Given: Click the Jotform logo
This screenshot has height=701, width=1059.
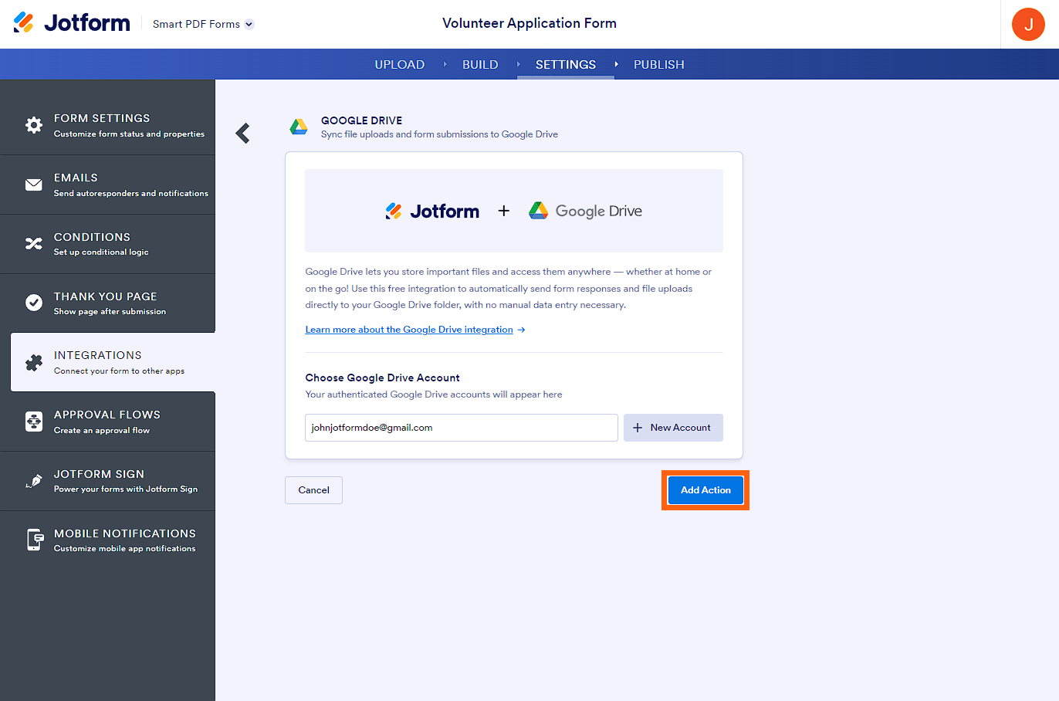Looking at the screenshot, I should 71,22.
